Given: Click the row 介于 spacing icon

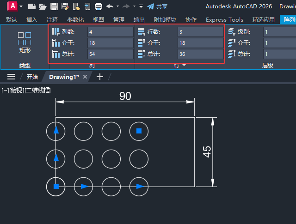Looking at the screenshot, I should coord(142,43).
